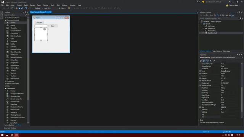This screenshot has height=137, width=244.
Task: Pick the BackgroundWorker component in Toolbox
Action: tap(17, 94)
